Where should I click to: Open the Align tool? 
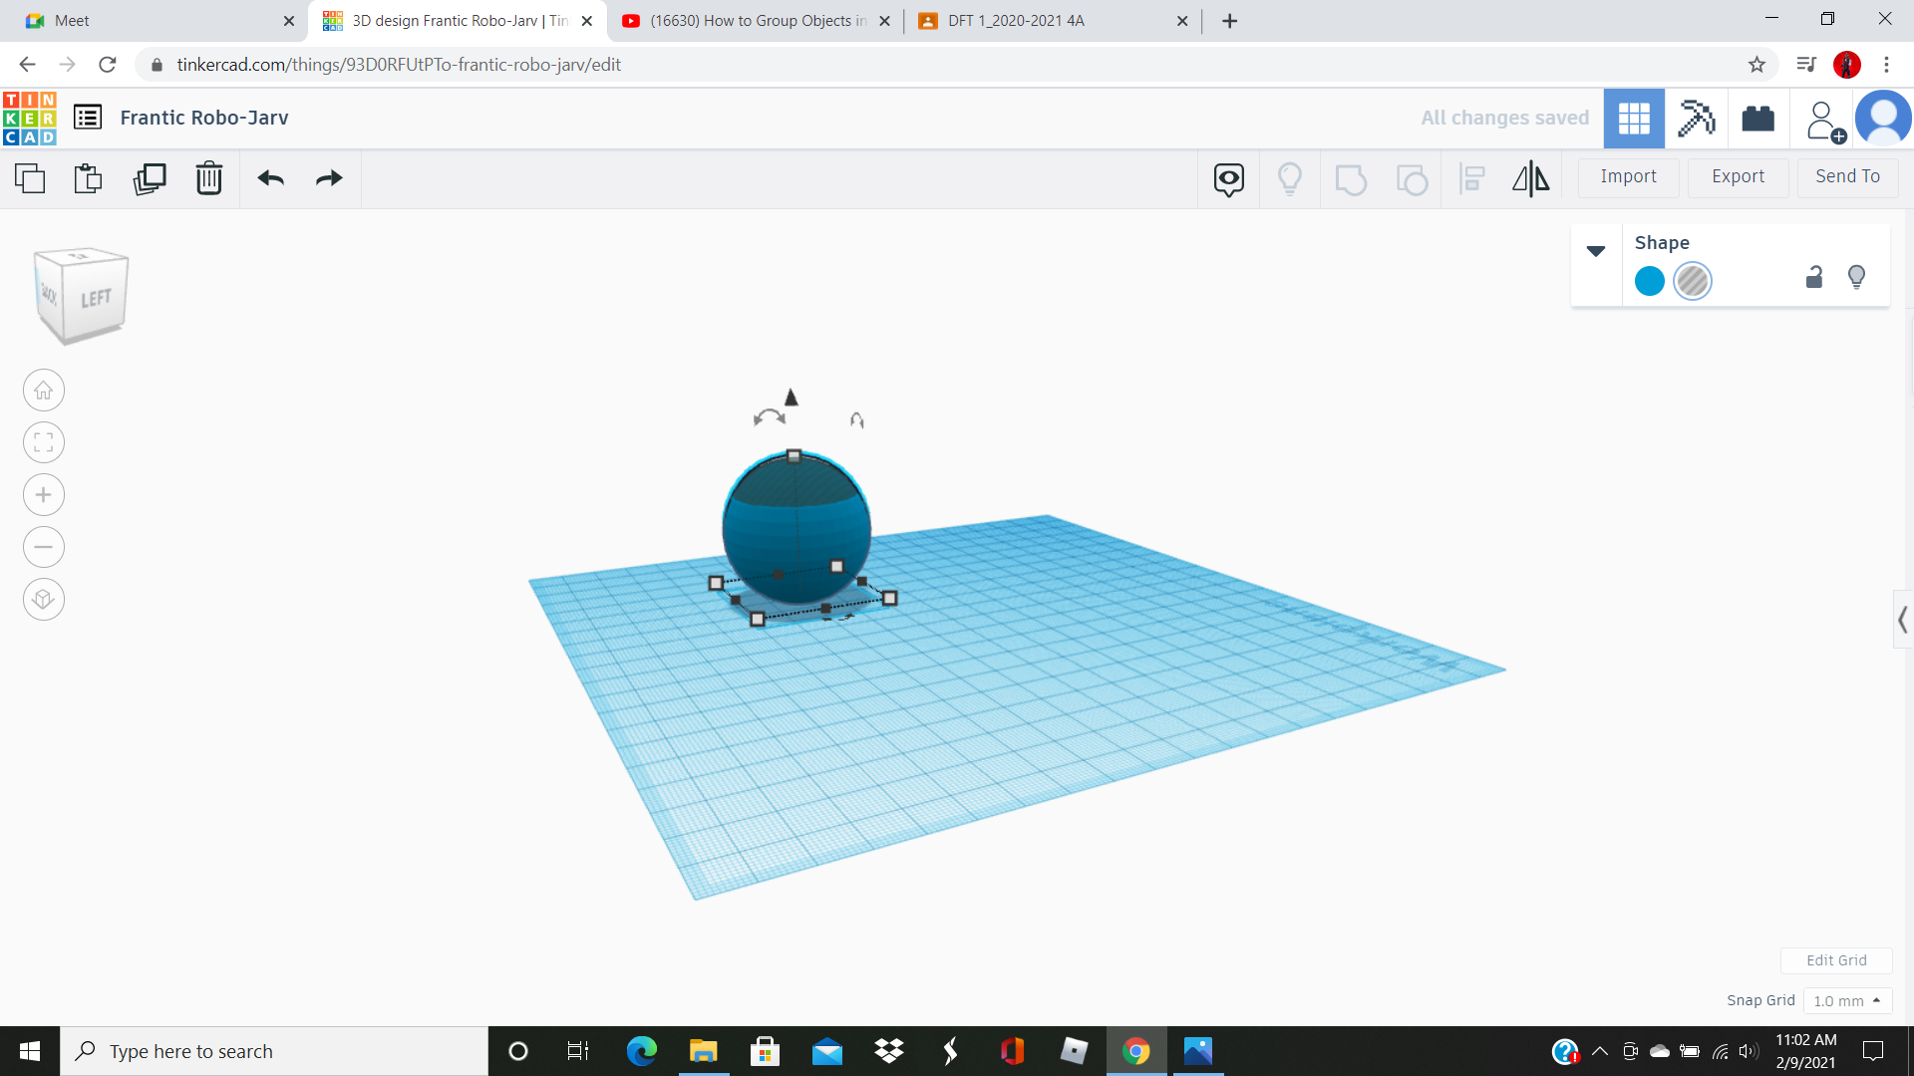pos(1472,179)
